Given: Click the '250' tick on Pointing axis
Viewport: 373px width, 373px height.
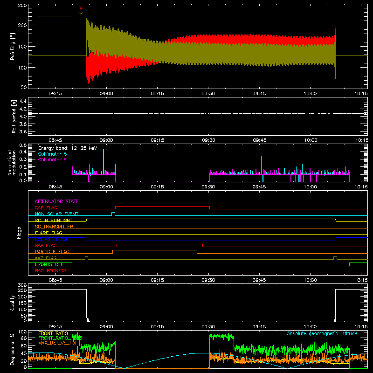Looking at the screenshot, I should click(x=22, y=5).
